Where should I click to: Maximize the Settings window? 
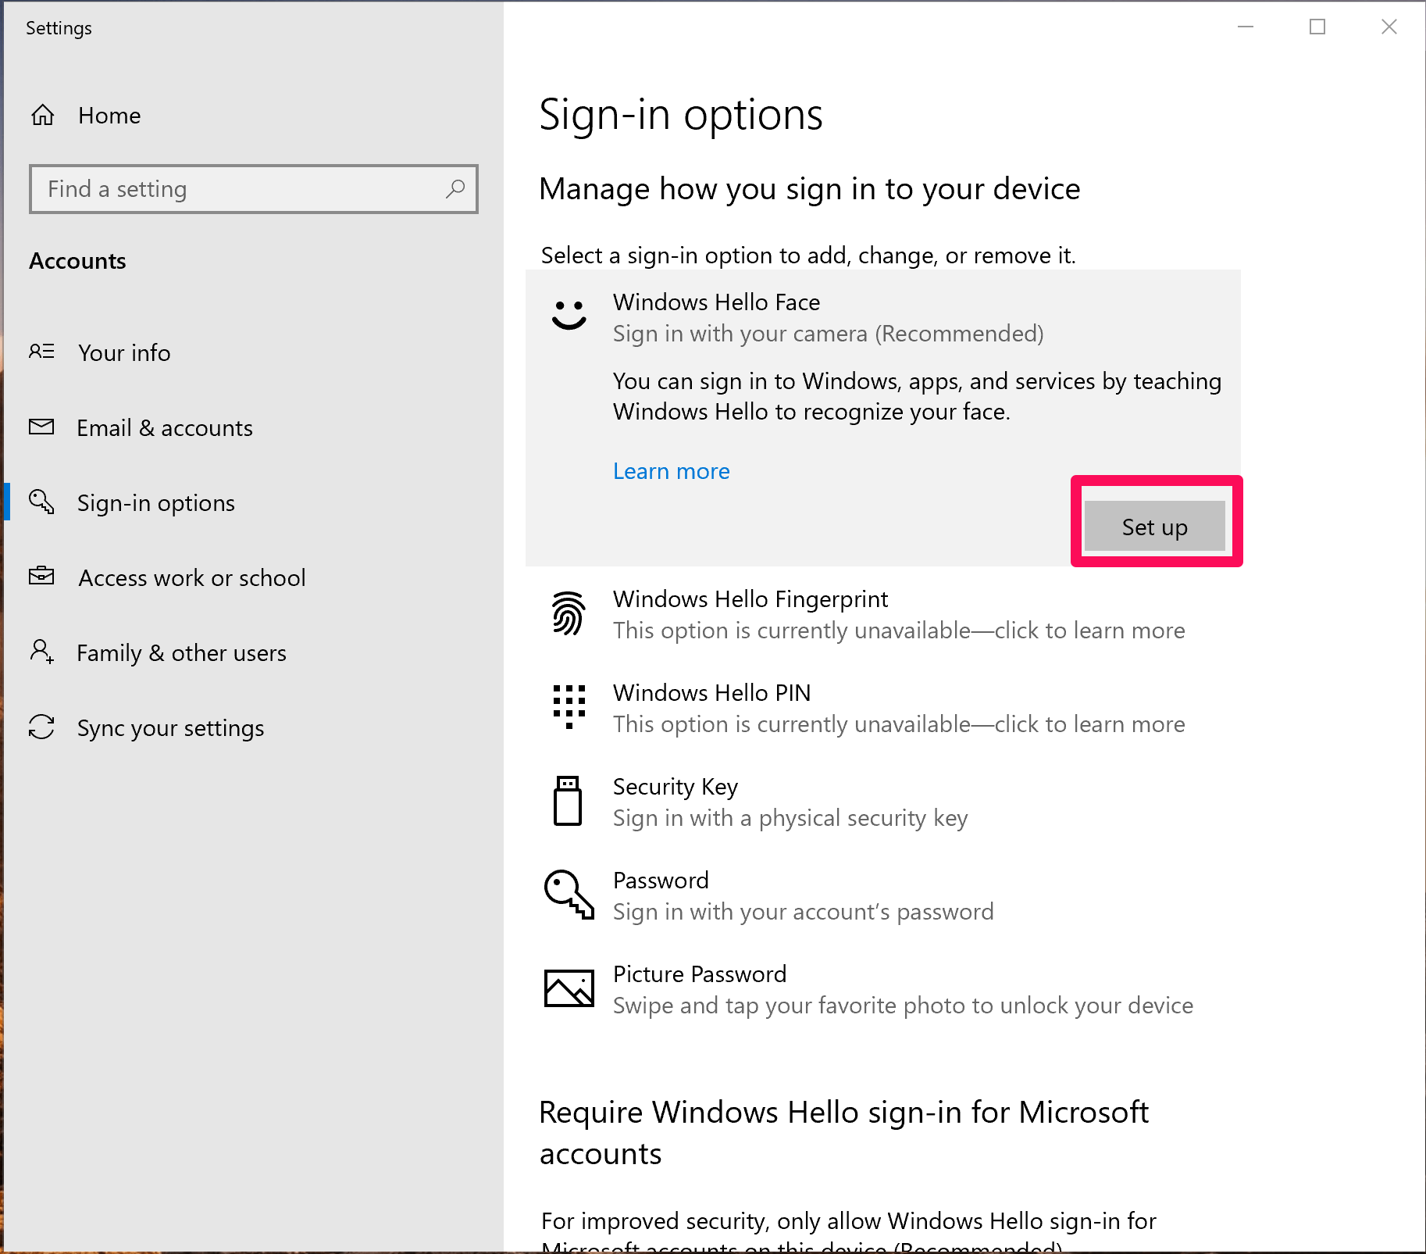[1317, 27]
